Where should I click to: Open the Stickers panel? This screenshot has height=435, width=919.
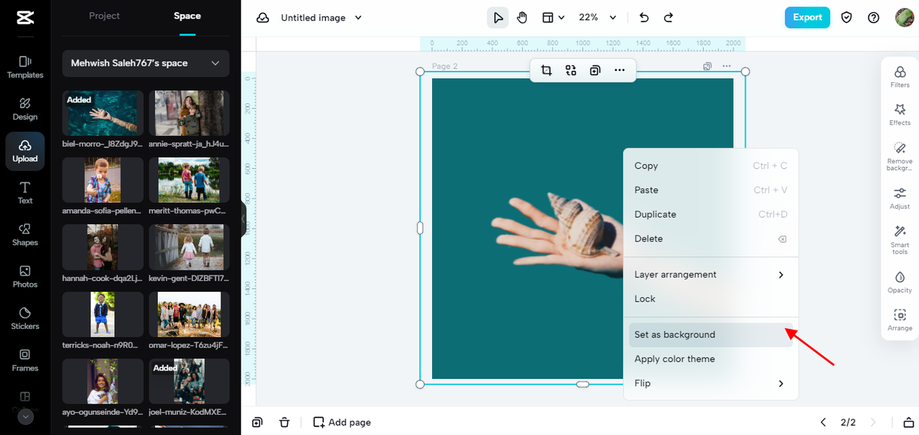[x=25, y=319]
